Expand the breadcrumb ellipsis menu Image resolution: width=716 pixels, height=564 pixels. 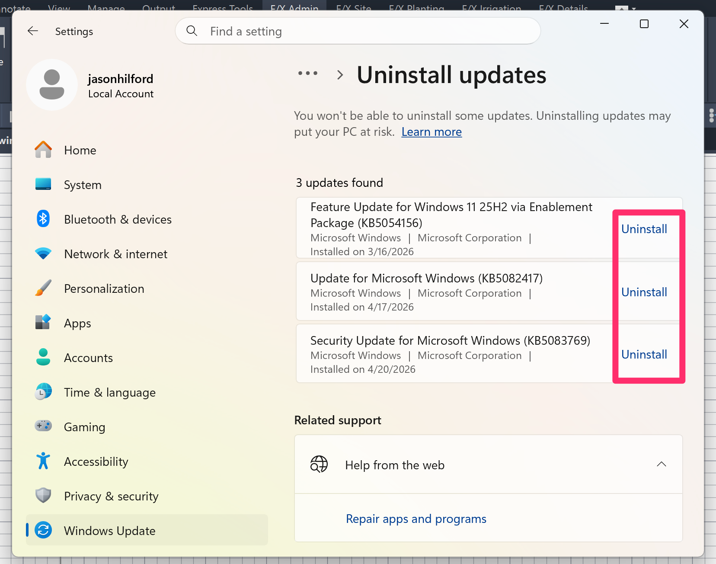[307, 74]
